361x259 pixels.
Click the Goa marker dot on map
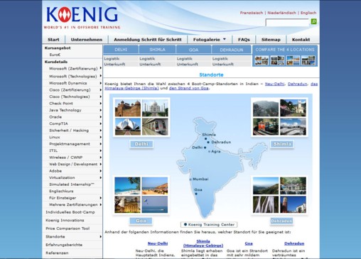pos(196,194)
